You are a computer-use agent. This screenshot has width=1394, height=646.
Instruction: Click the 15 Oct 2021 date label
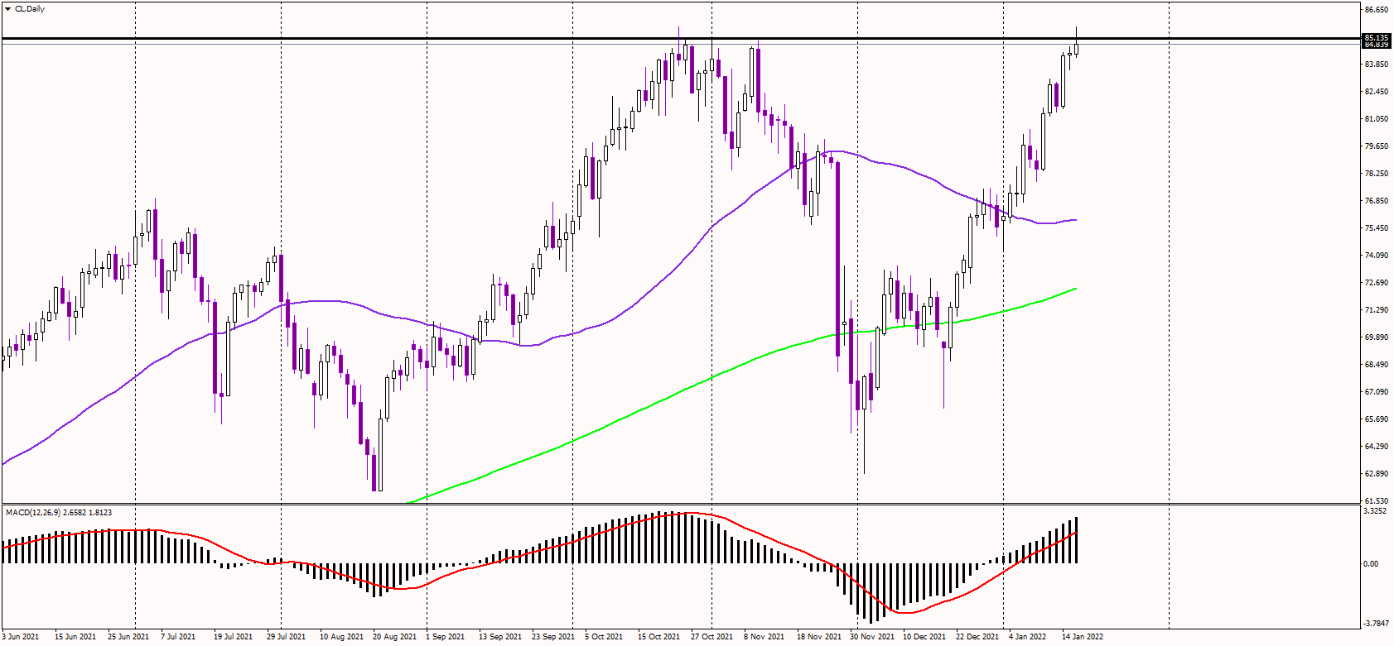(658, 637)
